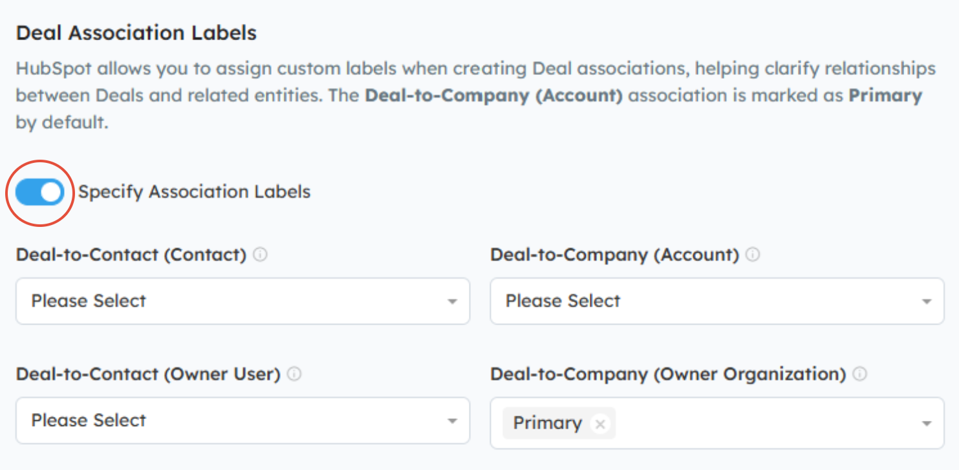
Task: Click "Please Select" under Deal-to-Company (Account)
Action: click(563, 301)
